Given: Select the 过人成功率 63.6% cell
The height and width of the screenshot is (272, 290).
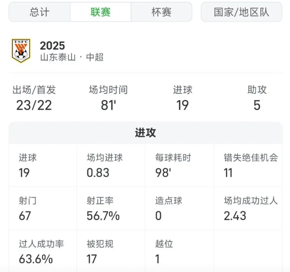Looking at the screenshot, I should pyautogui.click(x=43, y=251).
